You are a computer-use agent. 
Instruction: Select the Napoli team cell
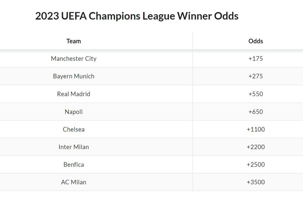point(74,112)
